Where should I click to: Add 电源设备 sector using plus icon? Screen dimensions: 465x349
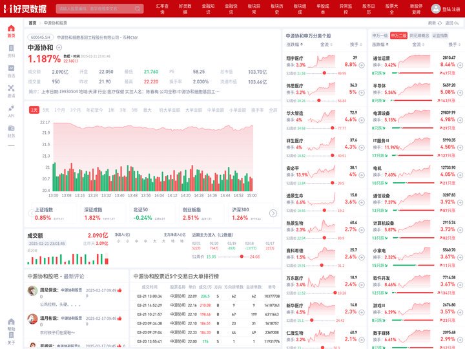click(x=460, y=120)
